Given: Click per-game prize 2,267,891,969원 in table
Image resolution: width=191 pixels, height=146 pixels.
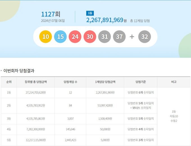Looking at the screenshot, I should click(x=105, y=93).
